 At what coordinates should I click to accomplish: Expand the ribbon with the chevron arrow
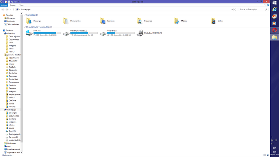(265, 5)
